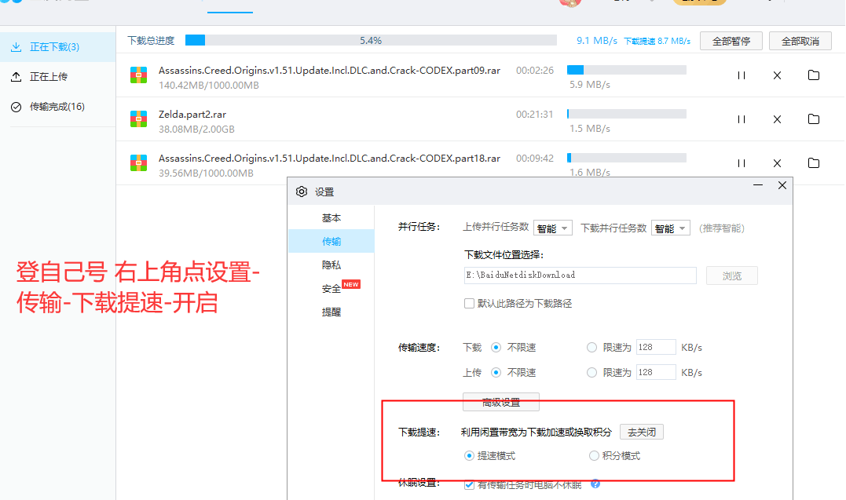
Task: Click the 下载提速 8.7 MB/s link
Action: pyautogui.click(x=657, y=41)
